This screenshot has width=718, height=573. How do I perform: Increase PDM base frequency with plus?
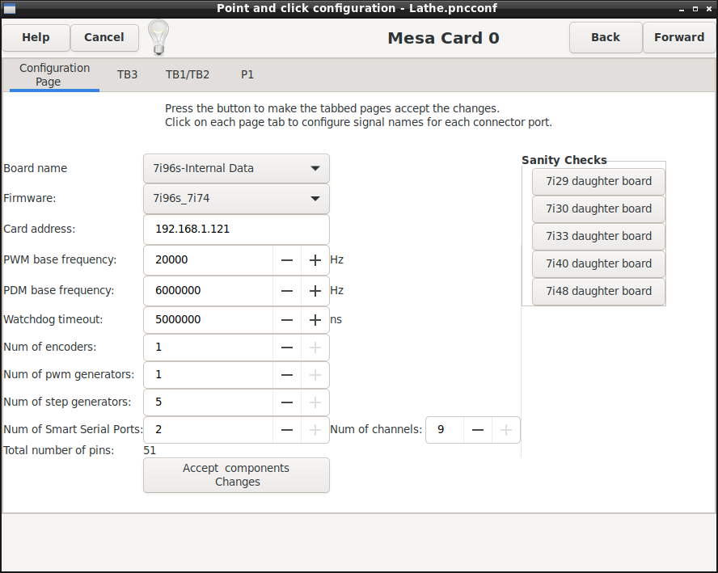click(x=315, y=291)
